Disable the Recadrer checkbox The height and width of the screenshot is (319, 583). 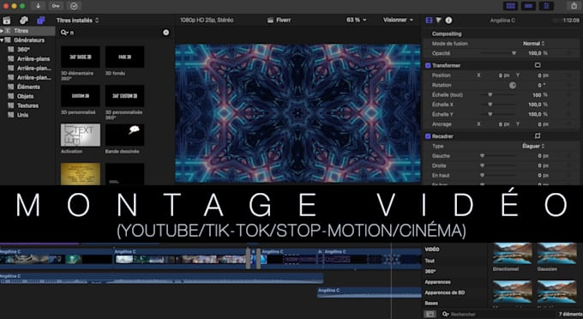(x=428, y=136)
